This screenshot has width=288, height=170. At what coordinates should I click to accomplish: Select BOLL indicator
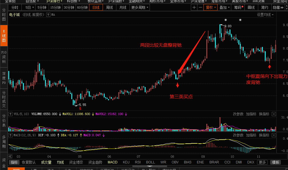(150, 162)
